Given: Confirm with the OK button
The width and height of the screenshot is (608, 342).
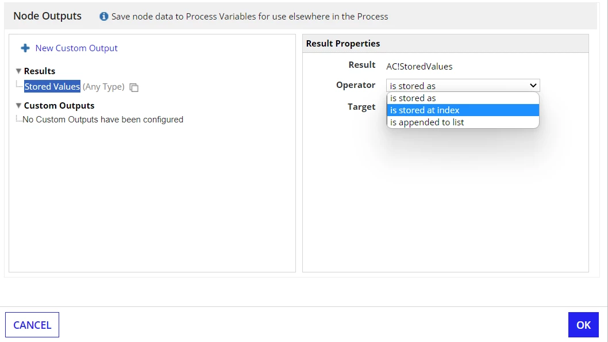Looking at the screenshot, I should coord(583,325).
